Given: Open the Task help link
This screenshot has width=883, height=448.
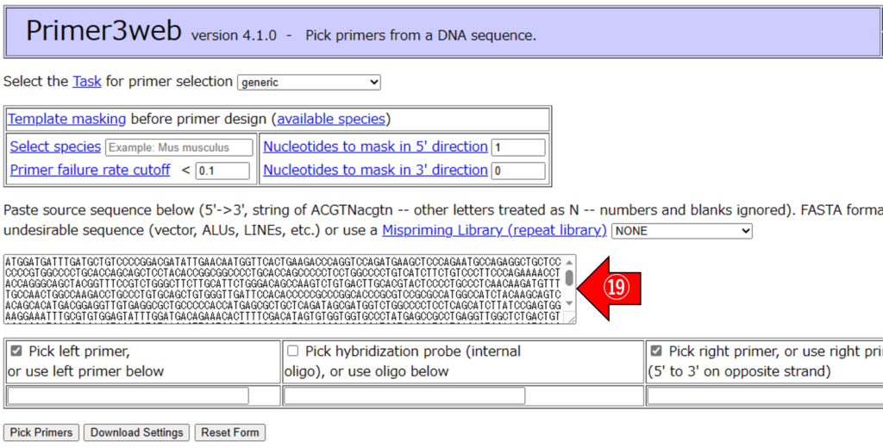Looking at the screenshot, I should point(86,81).
